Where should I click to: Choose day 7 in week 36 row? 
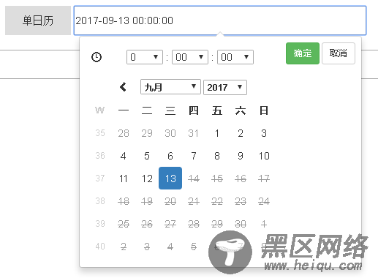click(x=194, y=156)
